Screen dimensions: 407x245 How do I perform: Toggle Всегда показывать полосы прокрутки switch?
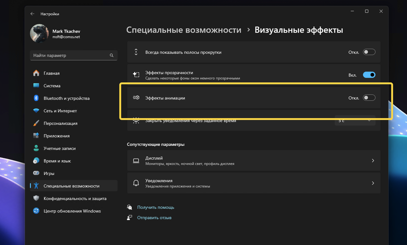369,52
